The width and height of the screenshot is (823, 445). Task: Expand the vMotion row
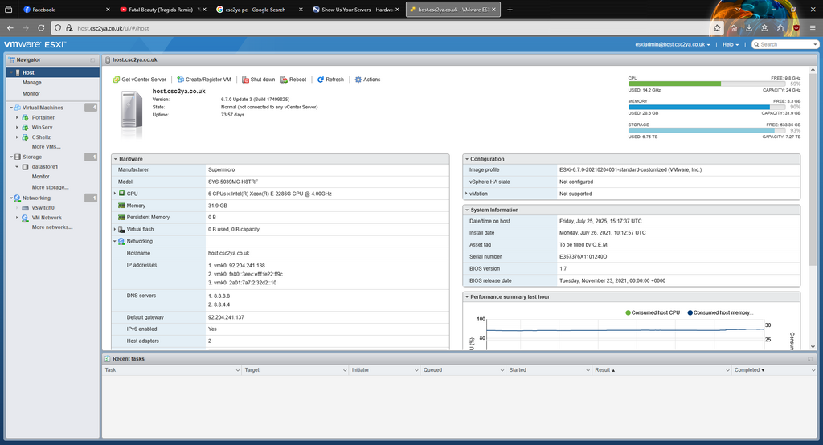pyautogui.click(x=466, y=194)
